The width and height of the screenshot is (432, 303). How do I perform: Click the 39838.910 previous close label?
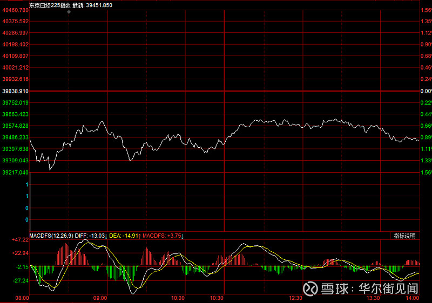click(x=16, y=91)
